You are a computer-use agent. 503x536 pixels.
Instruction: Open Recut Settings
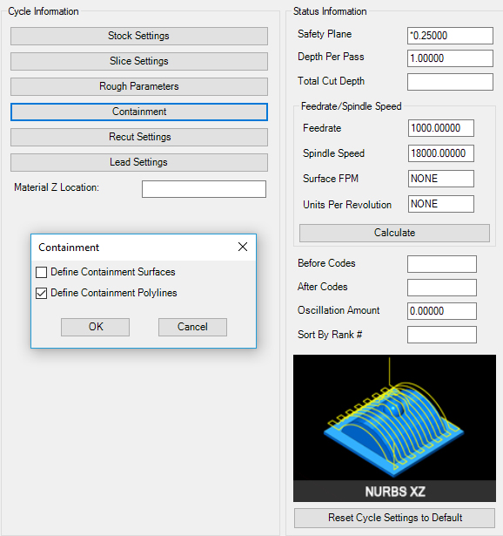(139, 137)
